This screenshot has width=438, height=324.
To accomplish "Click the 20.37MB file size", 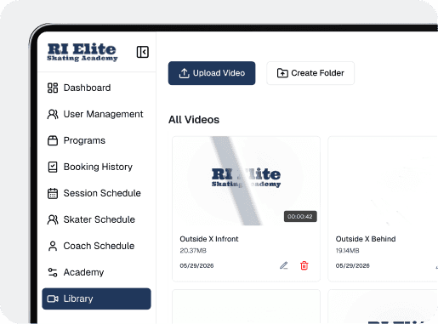I will (x=193, y=251).
